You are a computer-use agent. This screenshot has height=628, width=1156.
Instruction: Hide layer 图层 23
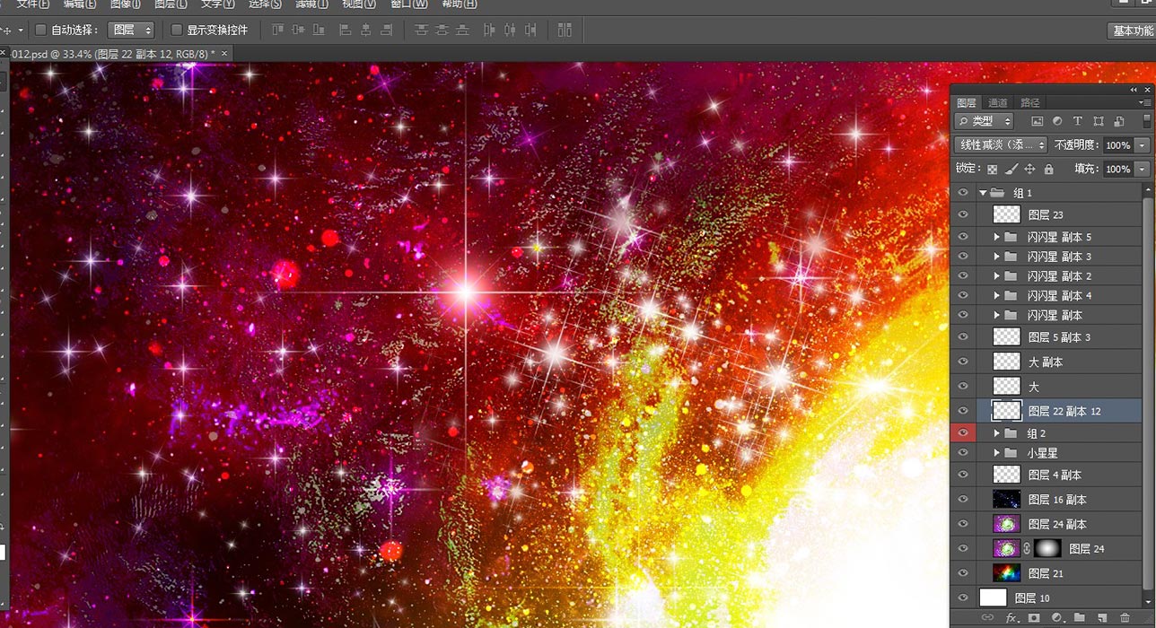click(963, 214)
